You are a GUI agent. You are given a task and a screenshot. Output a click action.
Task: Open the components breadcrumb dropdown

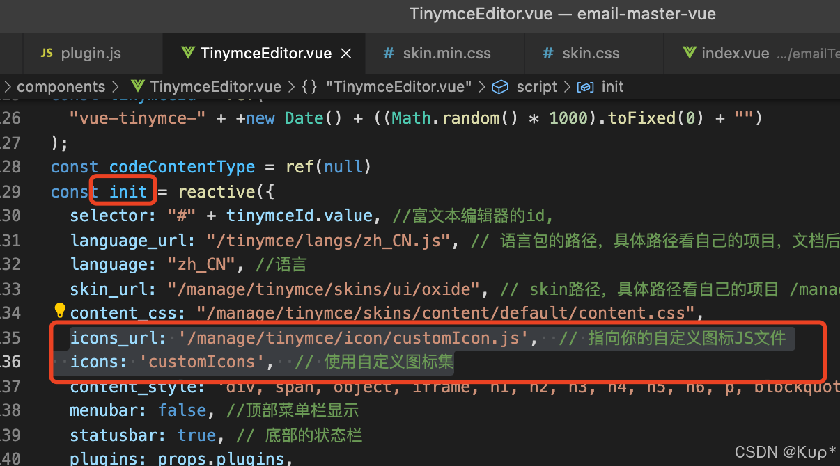pyautogui.click(x=61, y=86)
